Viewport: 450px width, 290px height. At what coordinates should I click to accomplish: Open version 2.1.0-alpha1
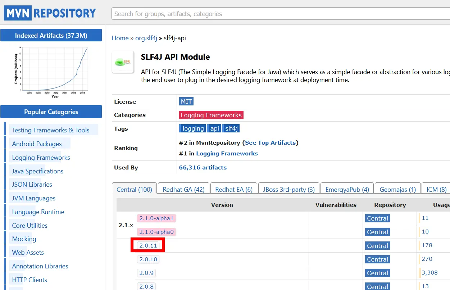[x=156, y=218]
